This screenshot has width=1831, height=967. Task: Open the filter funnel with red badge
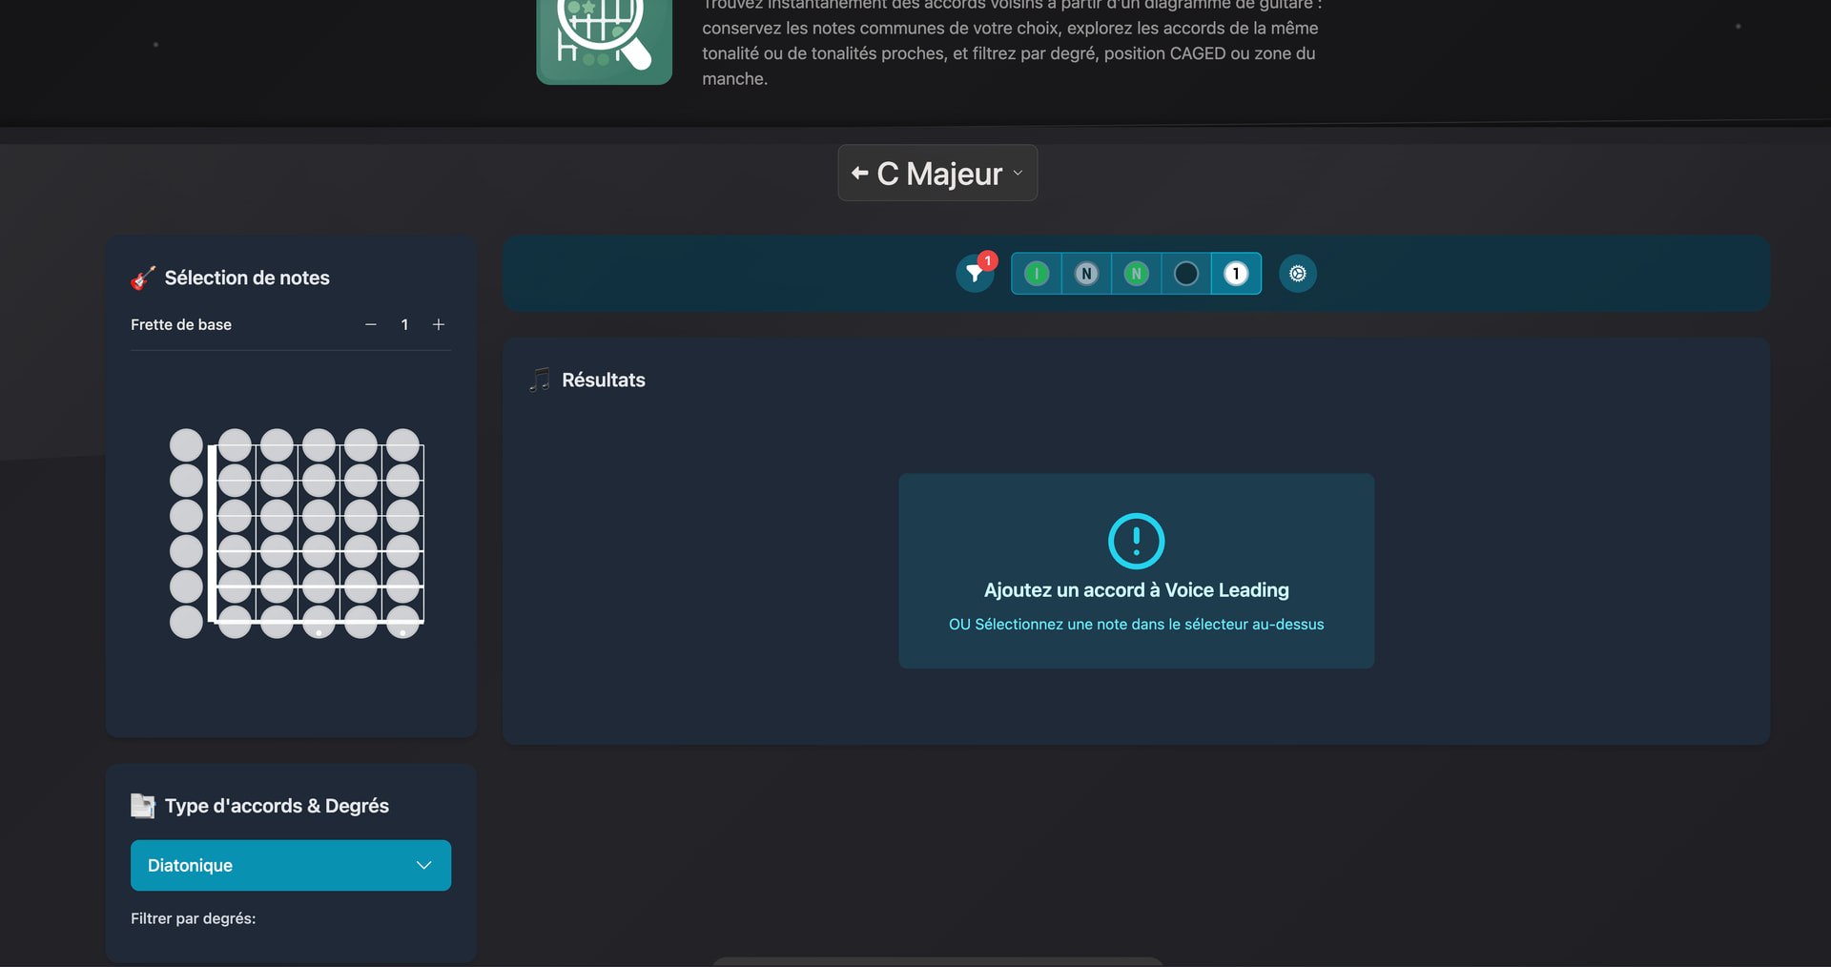[975, 274]
